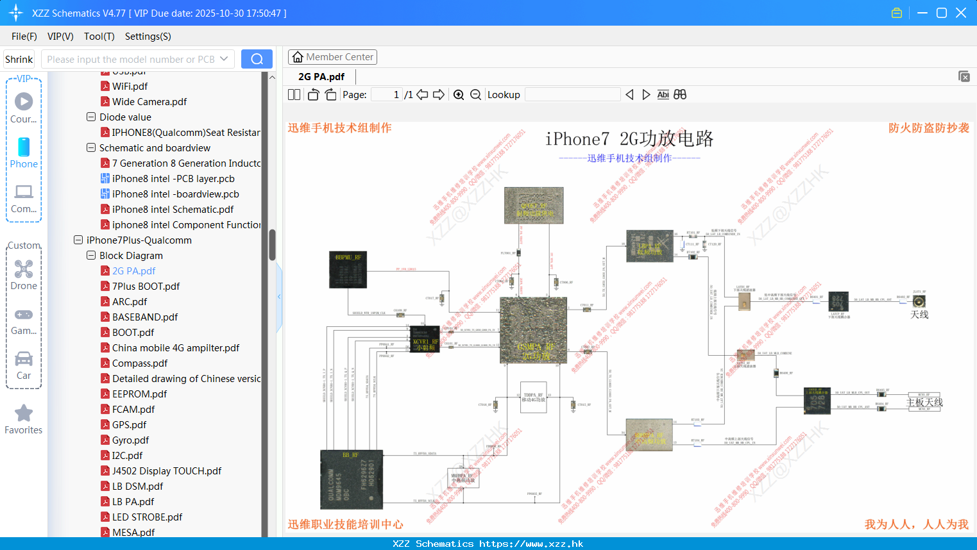Zoom out of the schematic

point(475,94)
